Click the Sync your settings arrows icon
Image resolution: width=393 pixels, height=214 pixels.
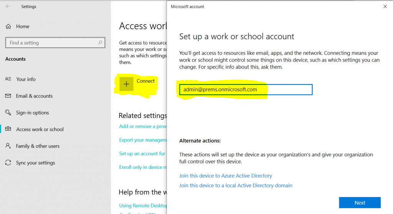[x=8, y=163]
